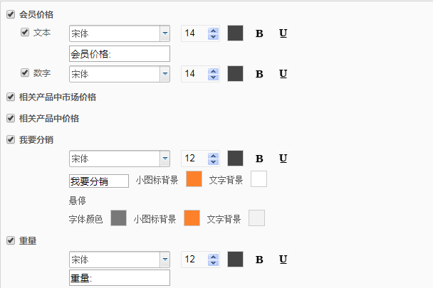Screen dimensions: 433x288
Task: Open font dropdown for 数字 row
Action: point(165,74)
